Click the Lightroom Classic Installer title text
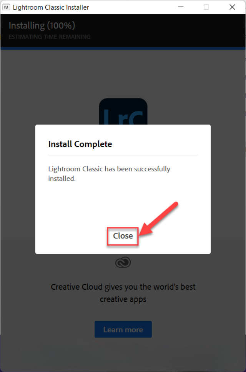The width and height of the screenshot is (246, 372). (x=51, y=7)
